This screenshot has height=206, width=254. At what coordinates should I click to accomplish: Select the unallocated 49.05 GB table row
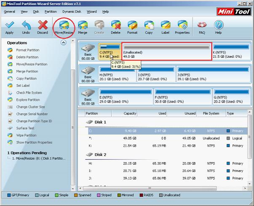(168, 138)
